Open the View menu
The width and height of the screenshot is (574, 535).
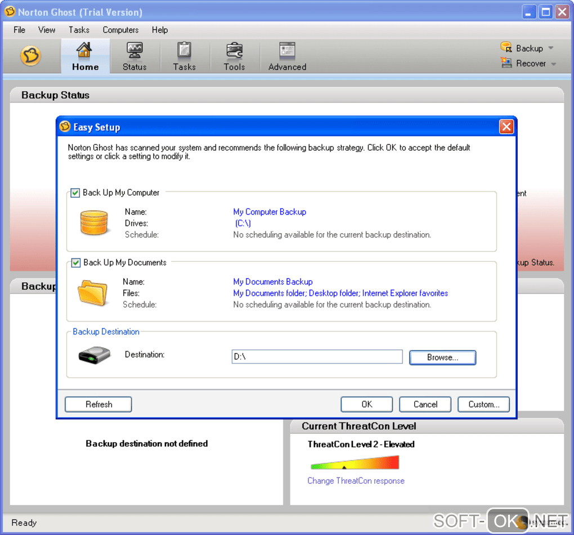[x=47, y=30]
